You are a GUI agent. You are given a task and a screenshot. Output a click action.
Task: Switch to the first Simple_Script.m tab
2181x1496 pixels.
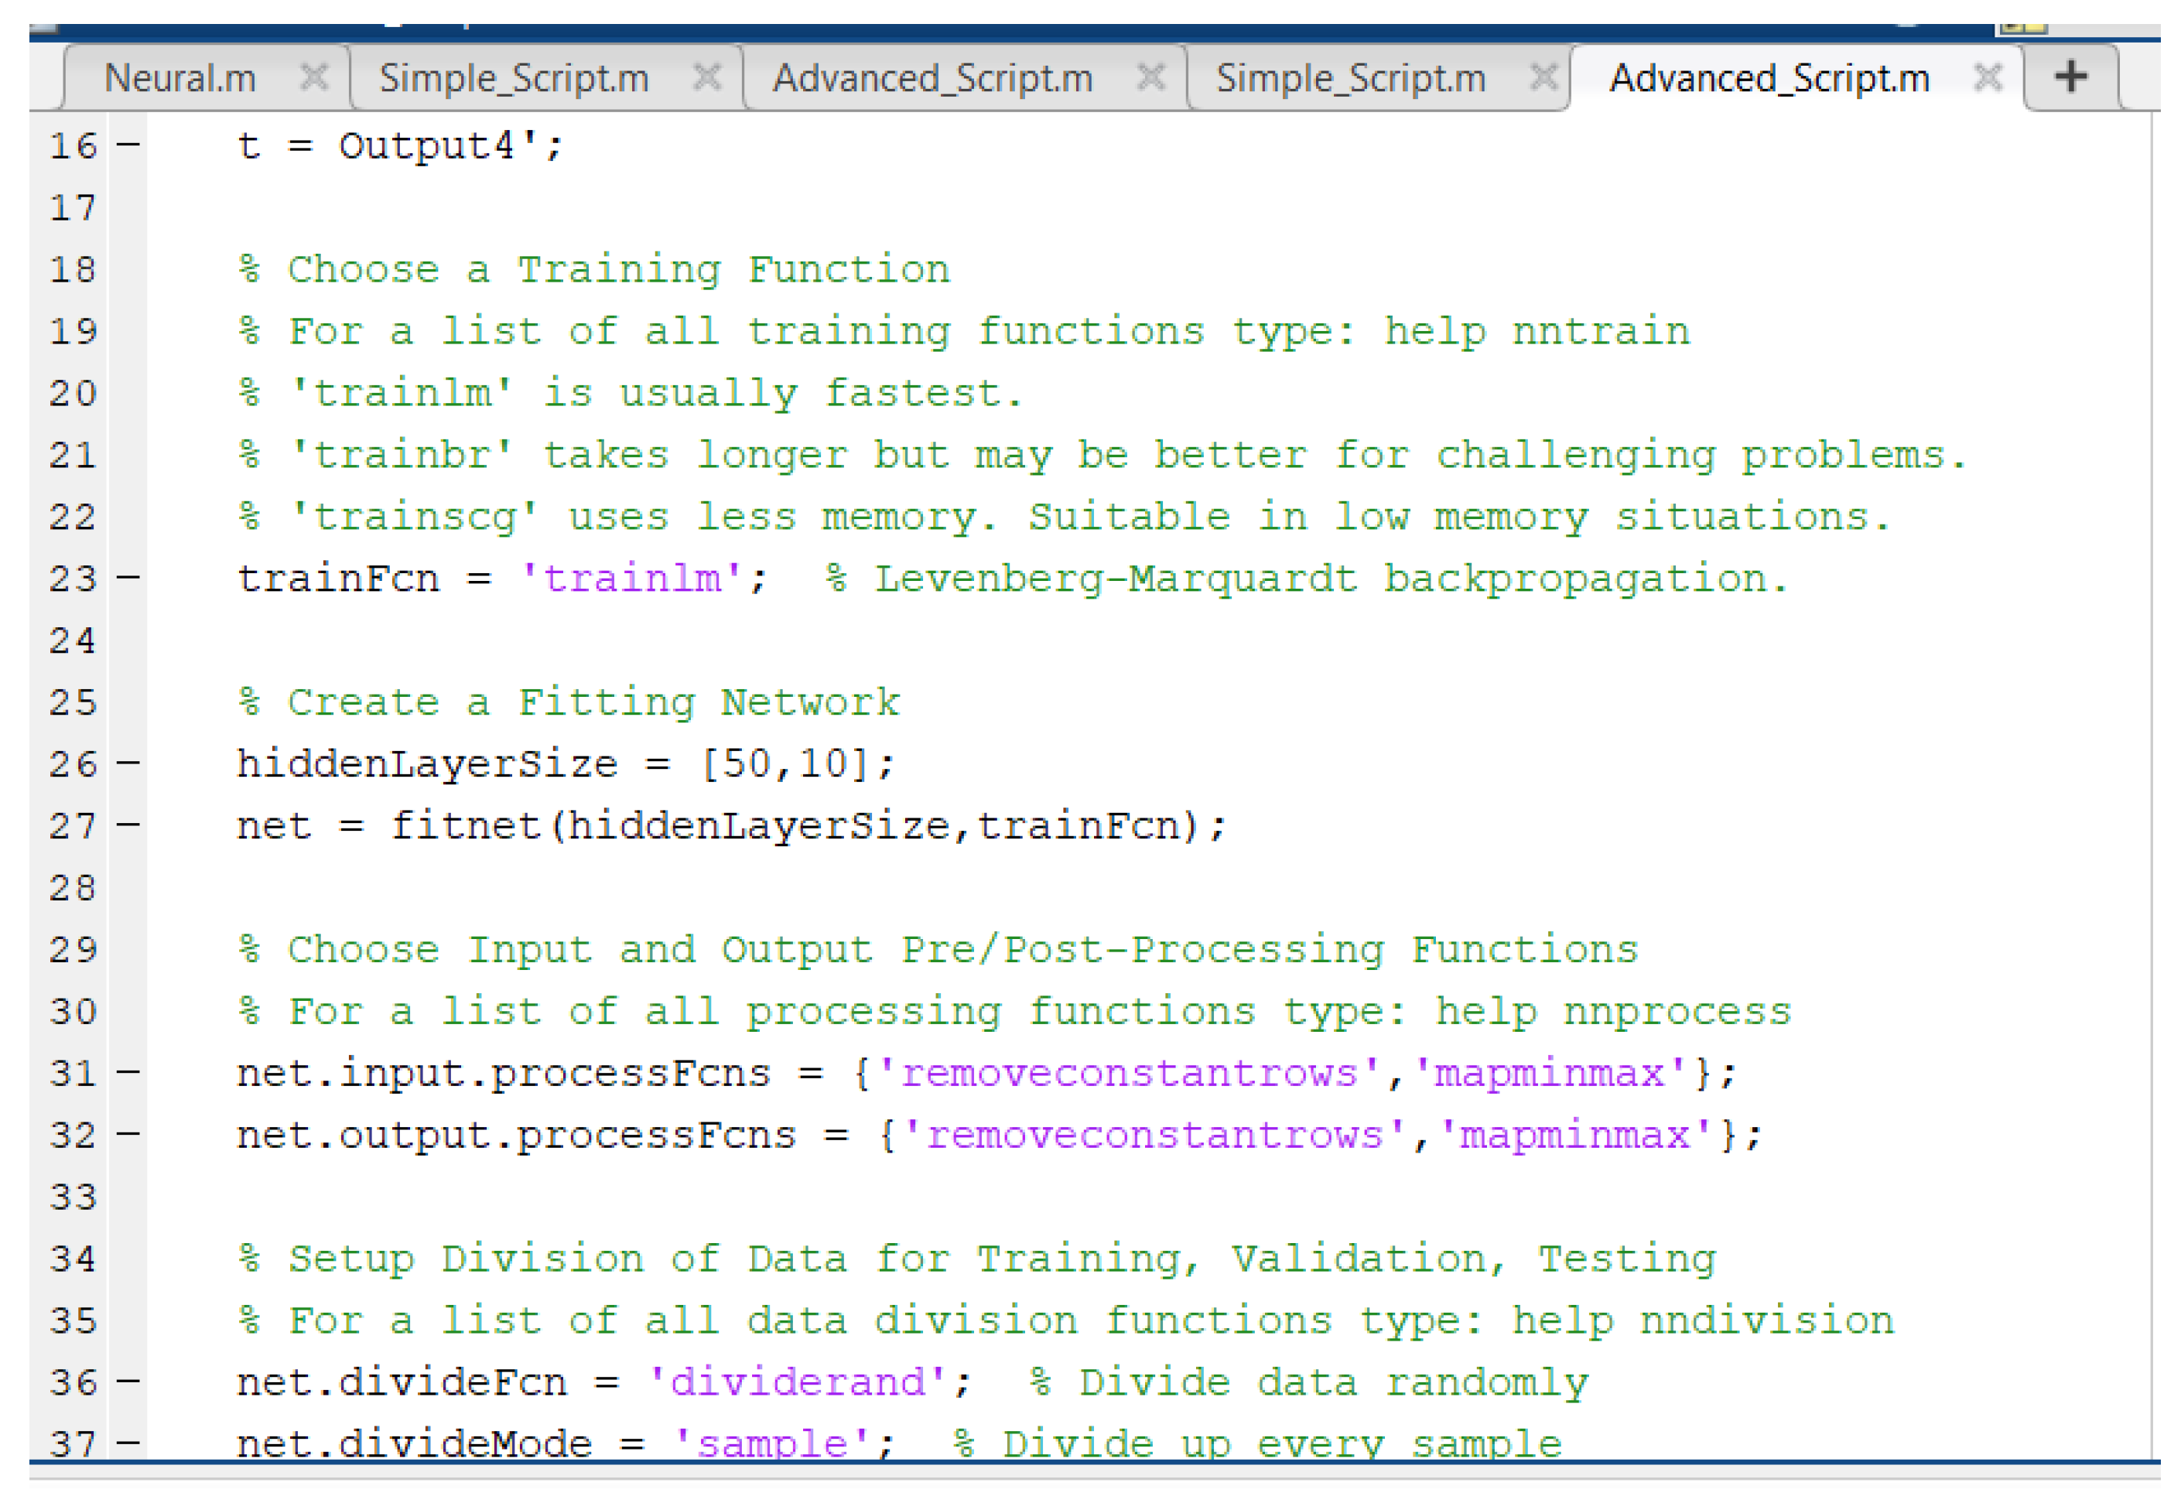pyautogui.click(x=514, y=78)
